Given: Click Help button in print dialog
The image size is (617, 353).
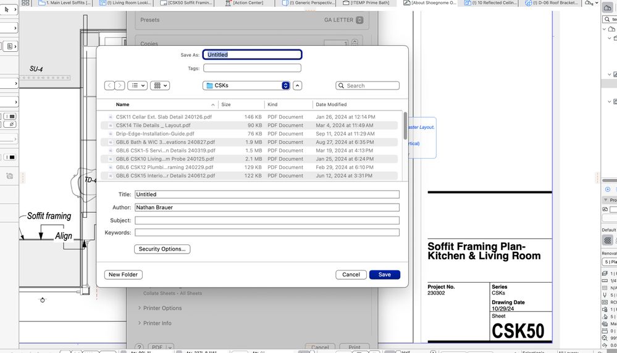Looking at the screenshot, I should [139, 347].
